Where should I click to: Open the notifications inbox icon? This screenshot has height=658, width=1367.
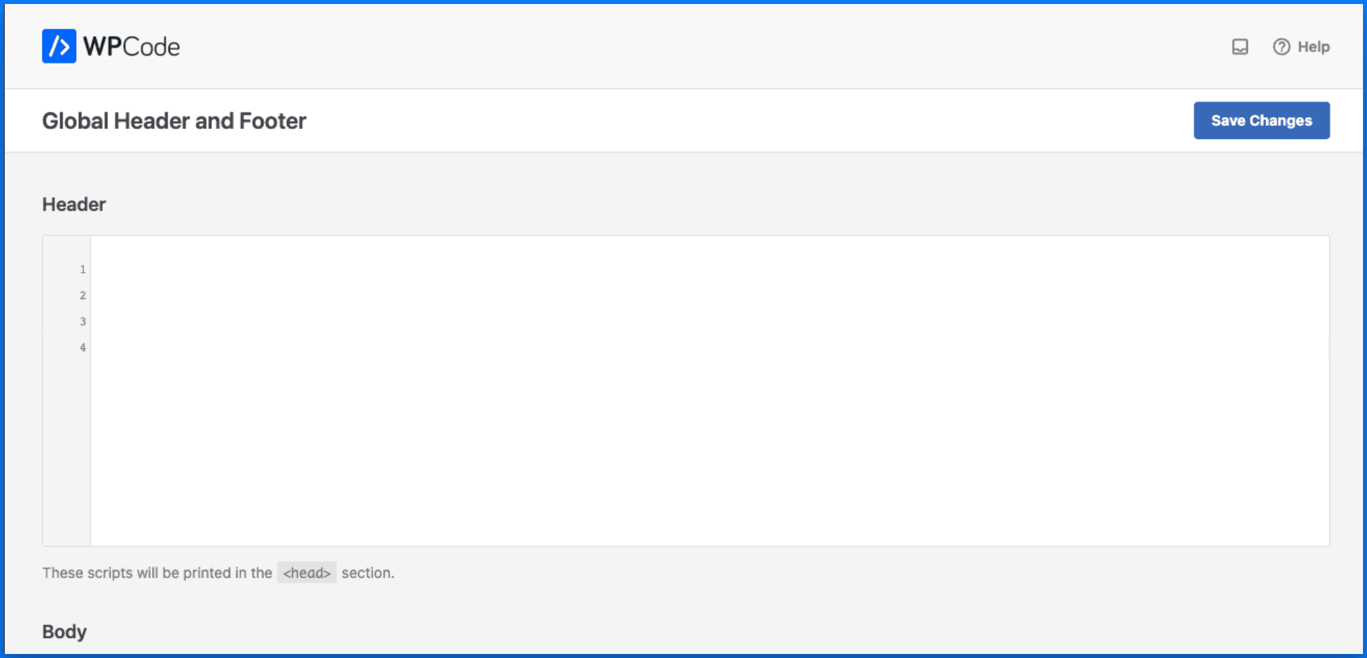(1240, 47)
